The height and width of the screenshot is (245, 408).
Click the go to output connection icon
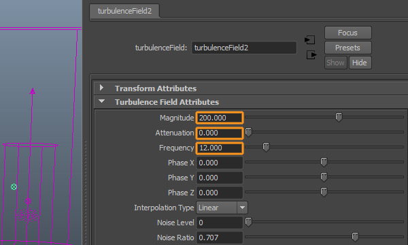pyautogui.click(x=311, y=54)
